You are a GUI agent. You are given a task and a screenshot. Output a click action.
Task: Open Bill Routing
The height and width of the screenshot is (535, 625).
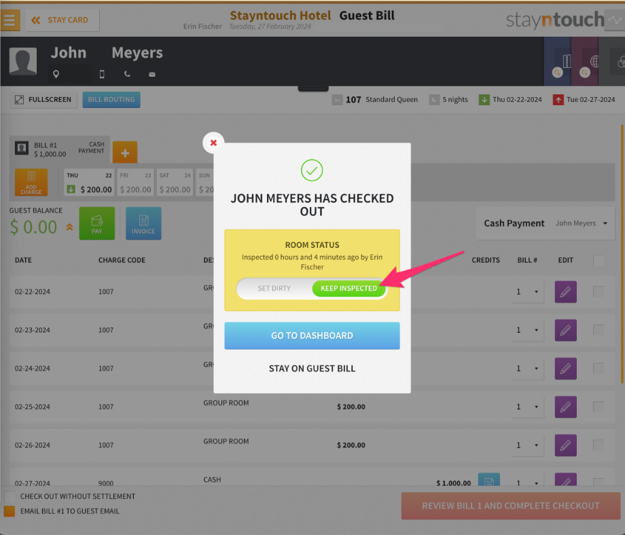click(x=111, y=100)
